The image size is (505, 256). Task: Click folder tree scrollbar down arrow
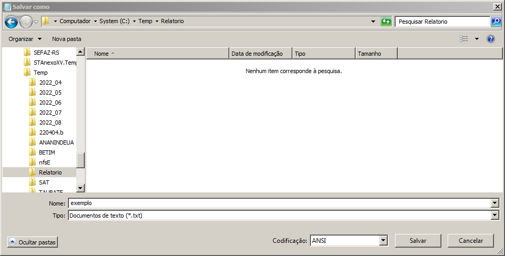click(80, 188)
